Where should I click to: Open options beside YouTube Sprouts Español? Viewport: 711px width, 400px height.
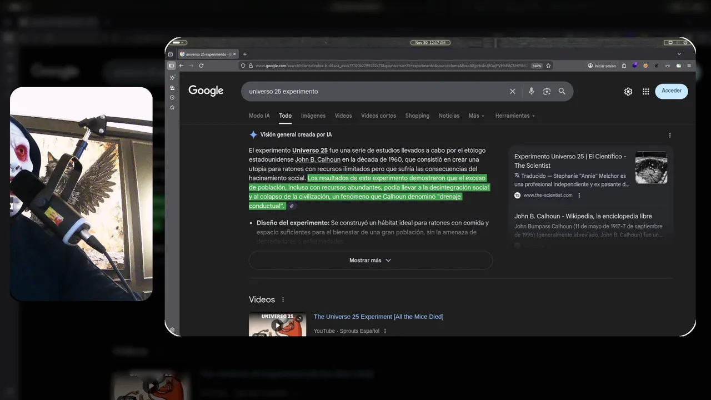pyautogui.click(x=385, y=331)
